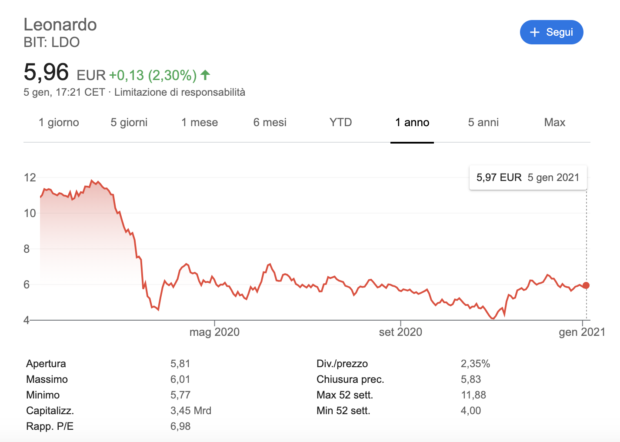620x442 pixels.
Task: Select the 6 mesi time range
Action: click(270, 122)
